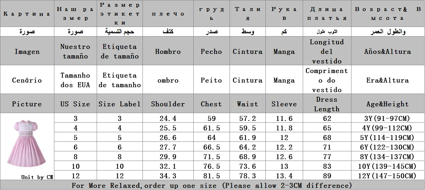The image size is (425, 190).
Task: Click dress length 77 cell
Action: [327, 157]
